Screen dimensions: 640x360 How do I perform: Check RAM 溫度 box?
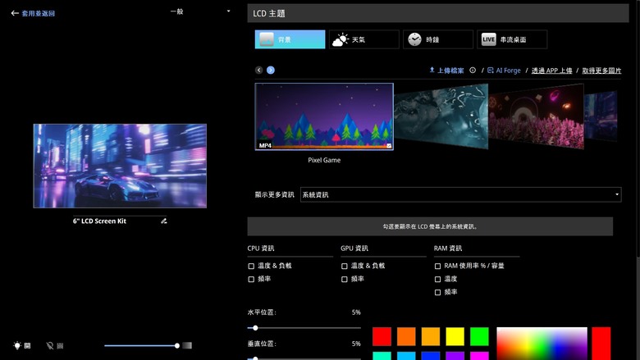point(437,280)
